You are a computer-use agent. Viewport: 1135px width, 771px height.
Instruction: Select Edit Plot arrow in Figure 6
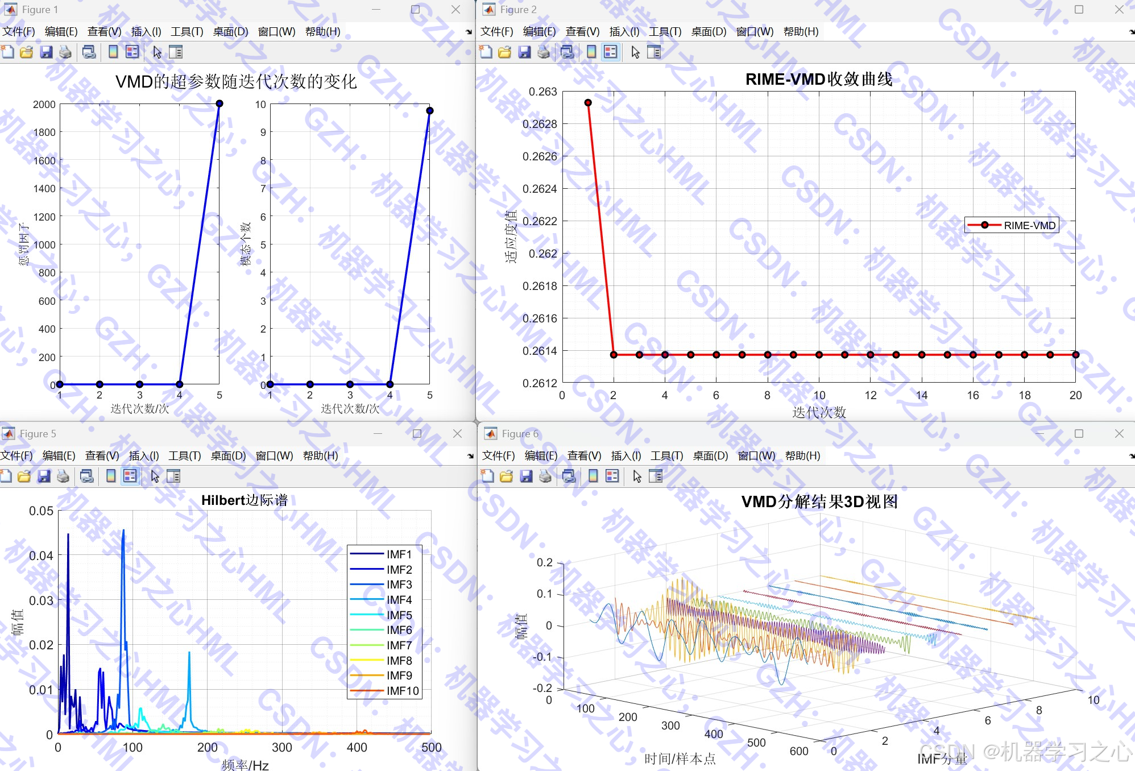[637, 476]
